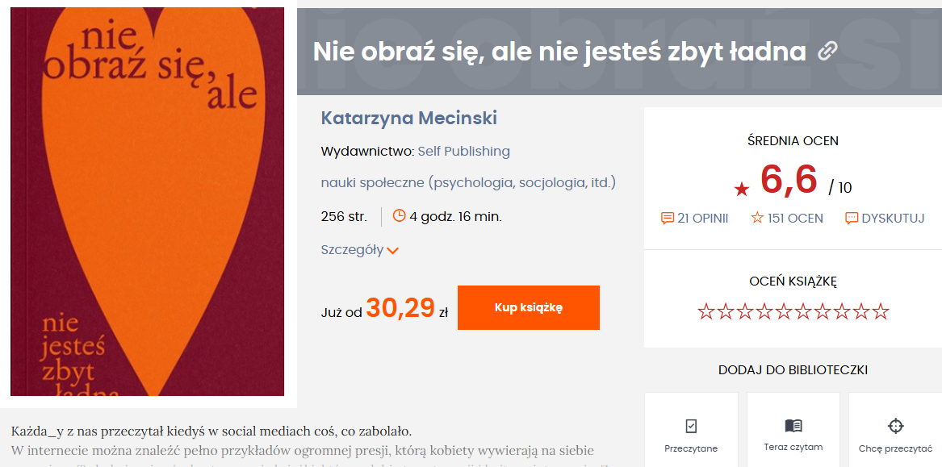Rate the book five stars

click(784, 311)
